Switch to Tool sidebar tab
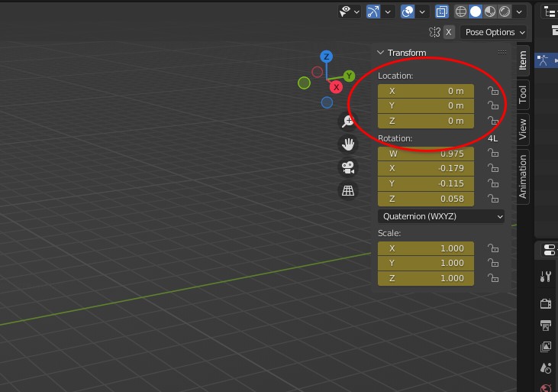The width and height of the screenshot is (558, 392). (x=523, y=95)
